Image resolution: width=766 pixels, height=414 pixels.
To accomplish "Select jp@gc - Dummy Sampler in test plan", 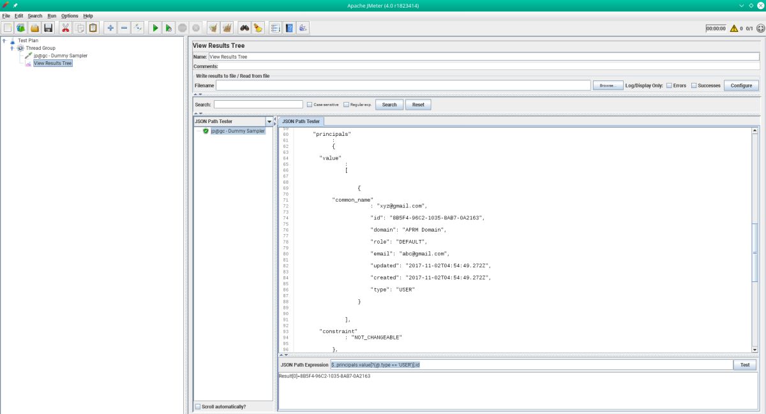I will (61, 55).
